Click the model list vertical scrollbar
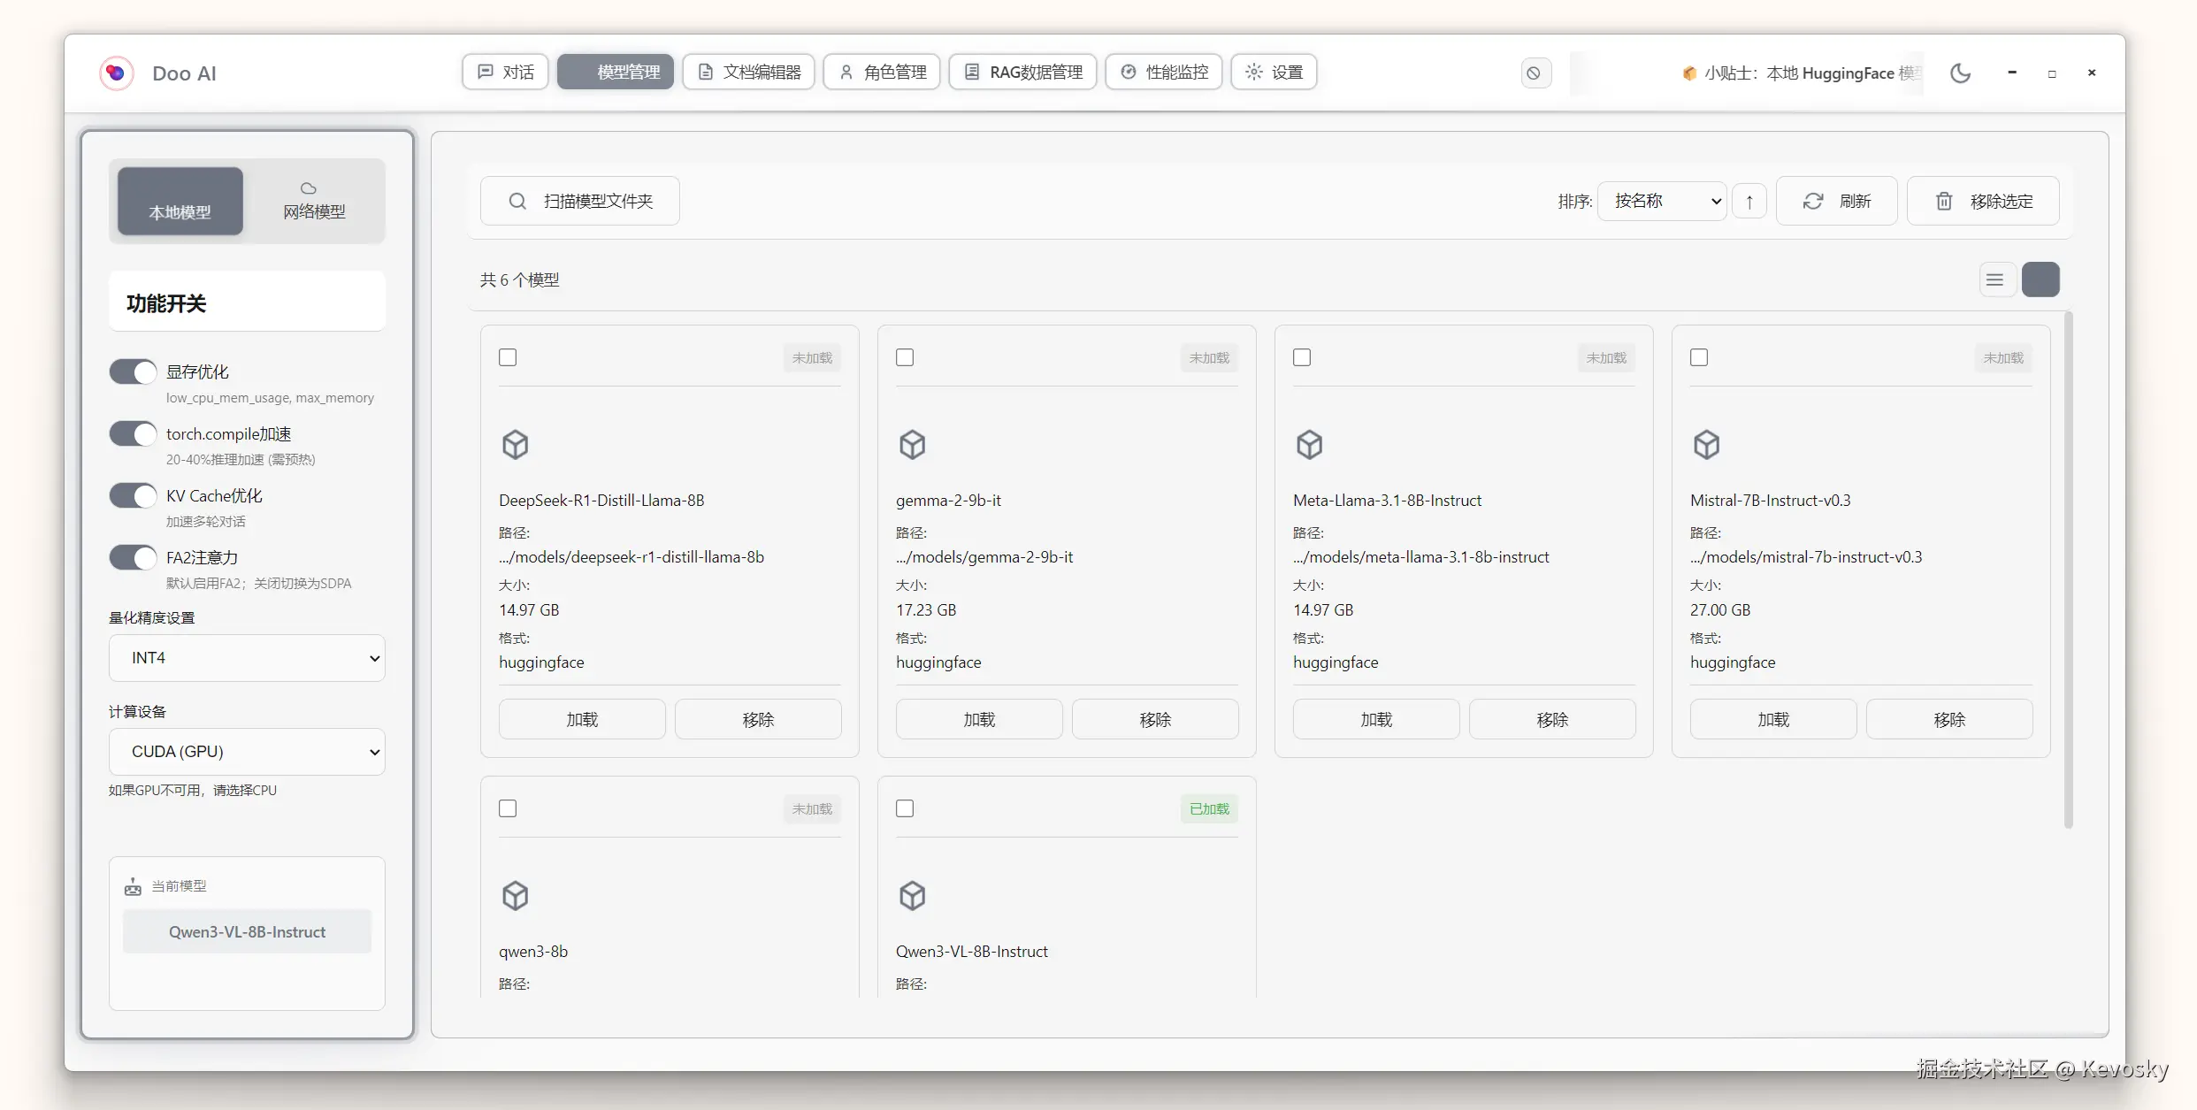Screen dimensions: 2197x1110 [2068, 570]
